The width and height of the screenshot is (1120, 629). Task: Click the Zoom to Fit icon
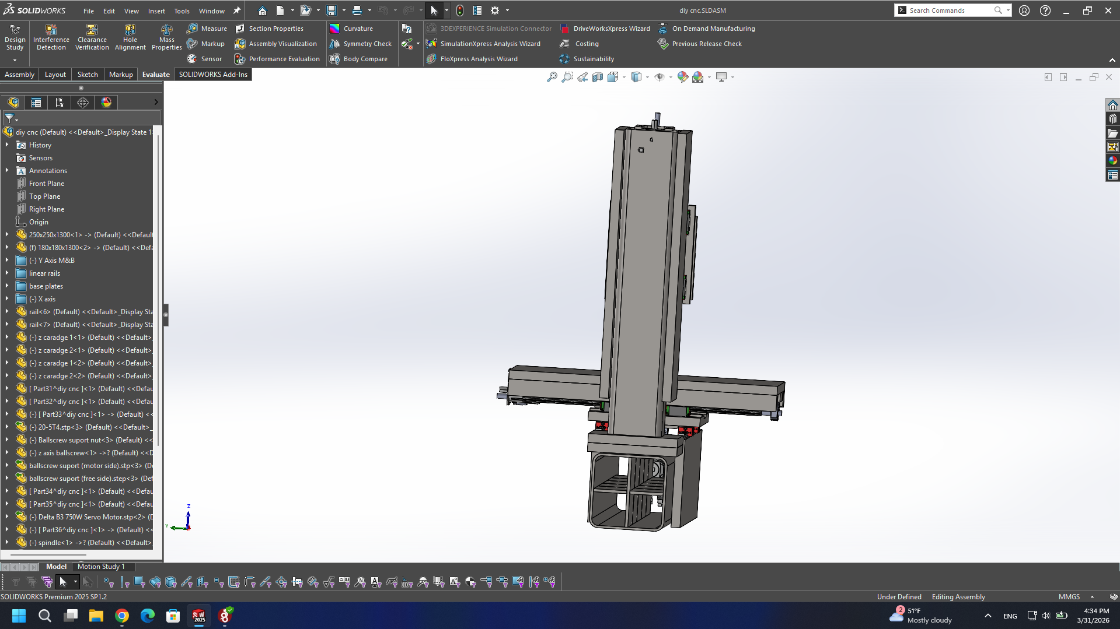pos(552,77)
